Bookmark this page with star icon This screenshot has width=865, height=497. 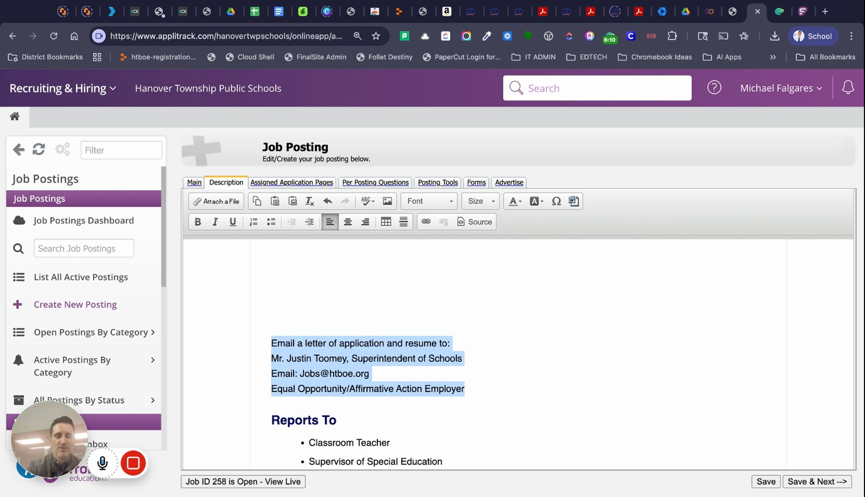point(376,36)
